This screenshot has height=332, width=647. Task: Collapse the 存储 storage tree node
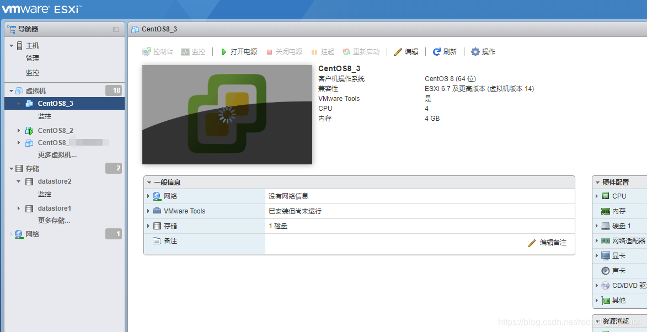click(x=11, y=169)
